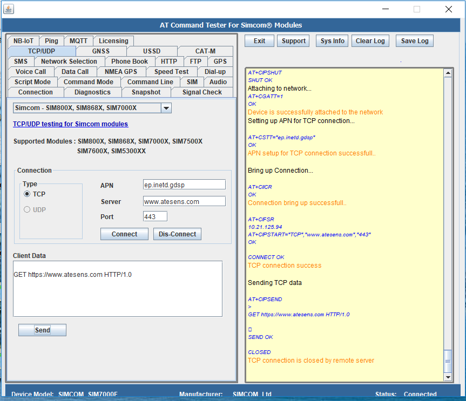Click 'Device is successfully attached to the network'
This screenshot has width=466, height=401.
pyautogui.click(x=315, y=112)
